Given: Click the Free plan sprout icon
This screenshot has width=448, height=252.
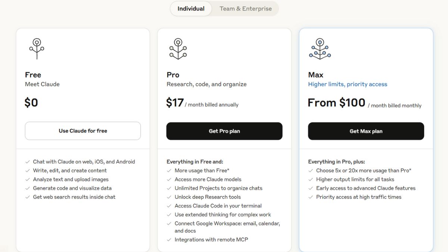Looking at the screenshot, I should click(37, 49).
